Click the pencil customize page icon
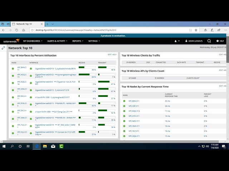229x171 pixels. click(3, 48)
